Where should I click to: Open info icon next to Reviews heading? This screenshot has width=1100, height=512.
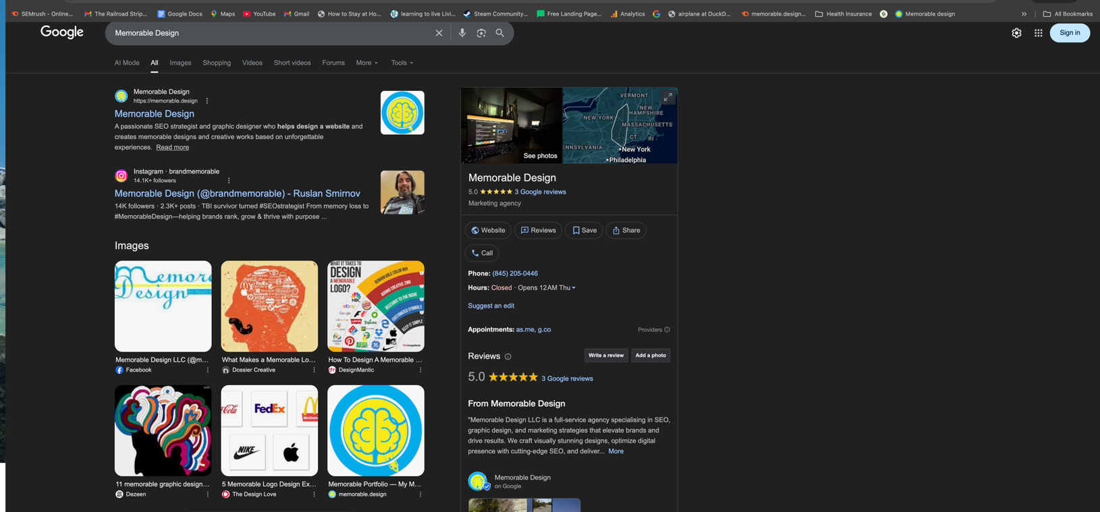point(508,357)
